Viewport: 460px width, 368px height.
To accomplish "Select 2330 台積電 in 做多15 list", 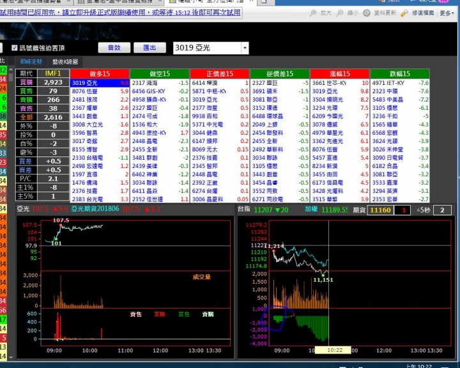I will [x=100, y=158].
